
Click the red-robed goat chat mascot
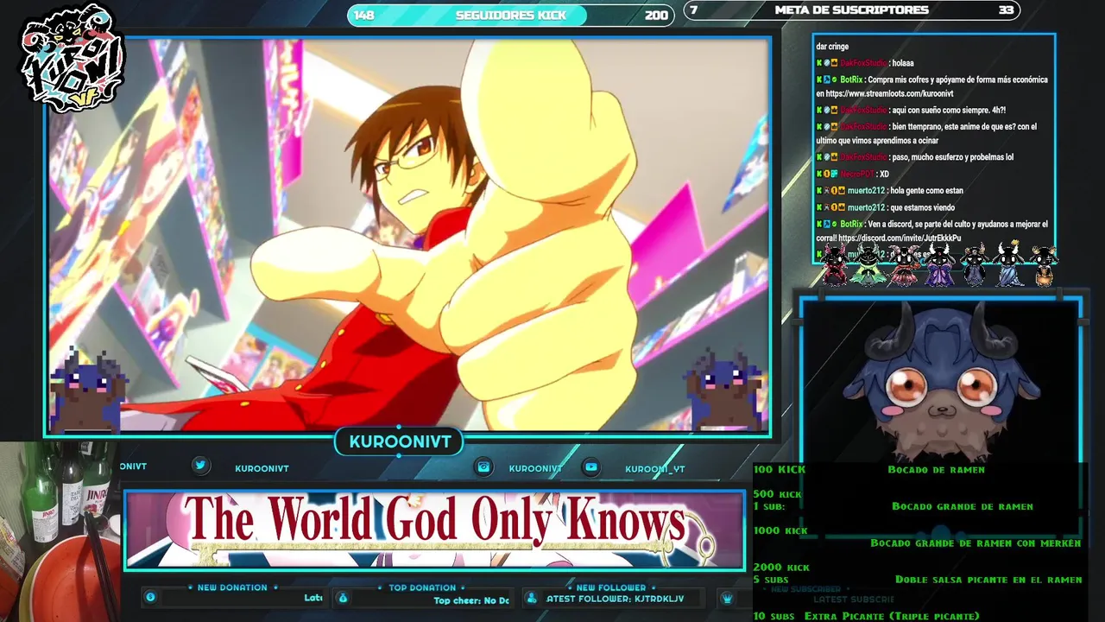tap(836, 264)
